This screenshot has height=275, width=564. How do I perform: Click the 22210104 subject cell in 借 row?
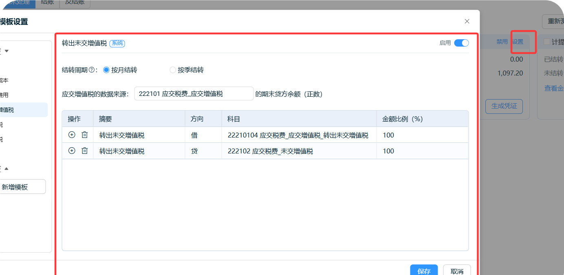[x=298, y=135]
